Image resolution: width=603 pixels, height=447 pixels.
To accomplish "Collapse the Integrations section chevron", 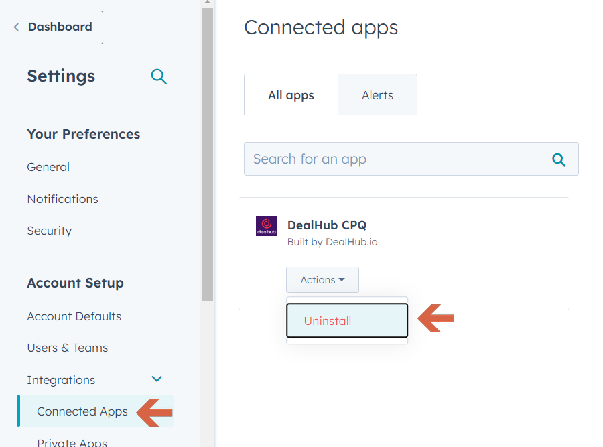I will click(157, 379).
